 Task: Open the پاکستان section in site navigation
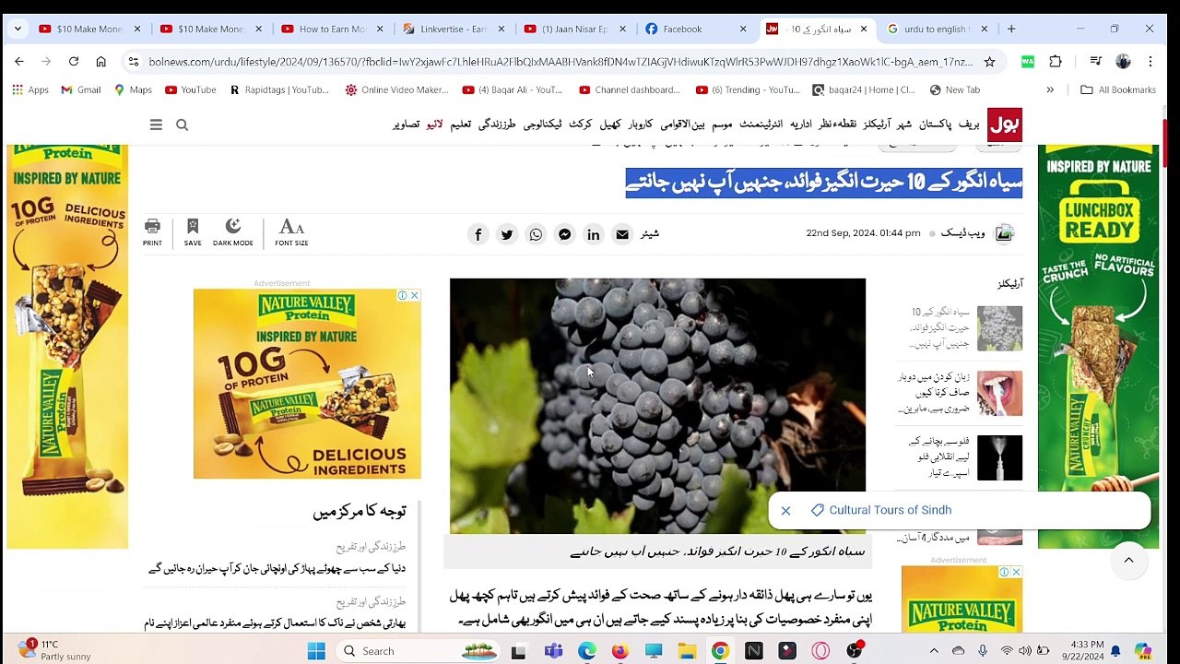click(x=935, y=125)
